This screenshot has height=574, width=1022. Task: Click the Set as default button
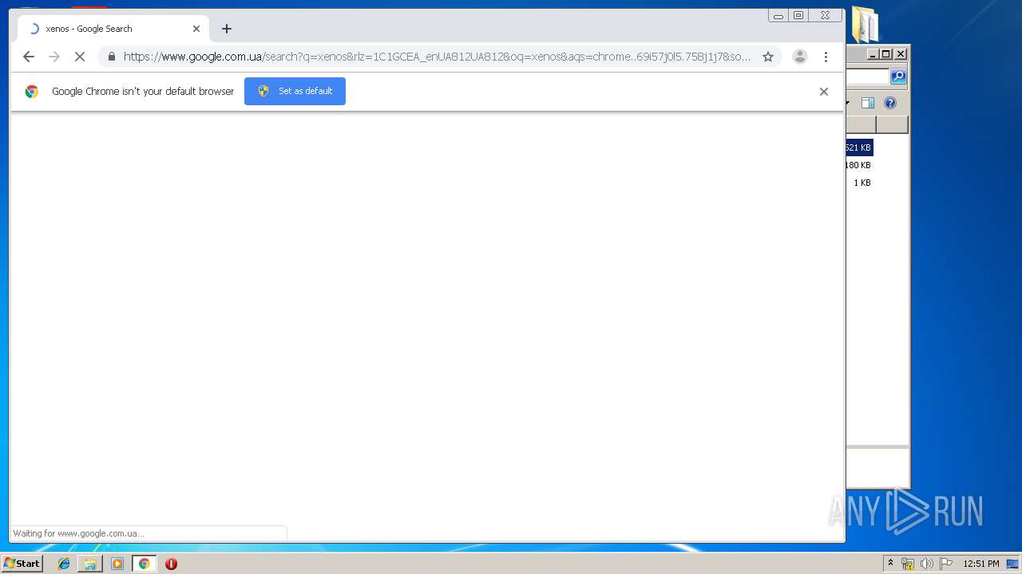295,91
